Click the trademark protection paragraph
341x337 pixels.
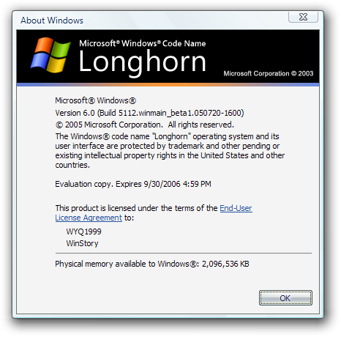click(x=170, y=151)
